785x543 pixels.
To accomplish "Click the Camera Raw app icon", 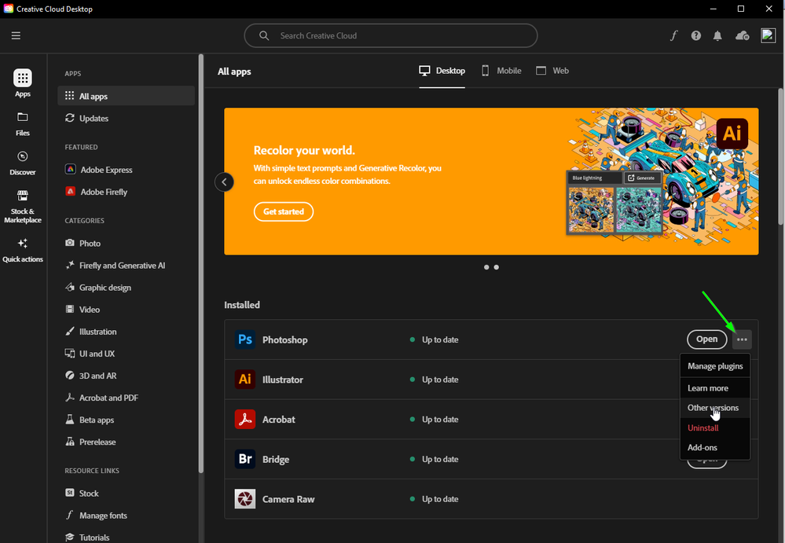I will [x=245, y=499].
